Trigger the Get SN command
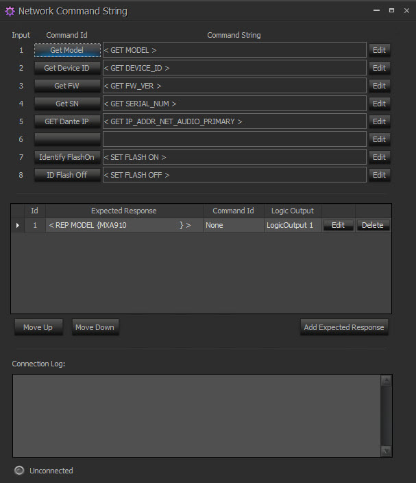Screen dimensions: 416x483 pyautogui.click(x=66, y=104)
